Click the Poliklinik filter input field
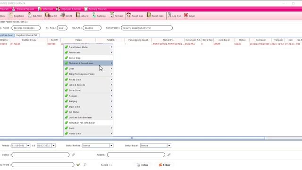The width and height of the screenshot is (302, 170). tap(136, 155)
